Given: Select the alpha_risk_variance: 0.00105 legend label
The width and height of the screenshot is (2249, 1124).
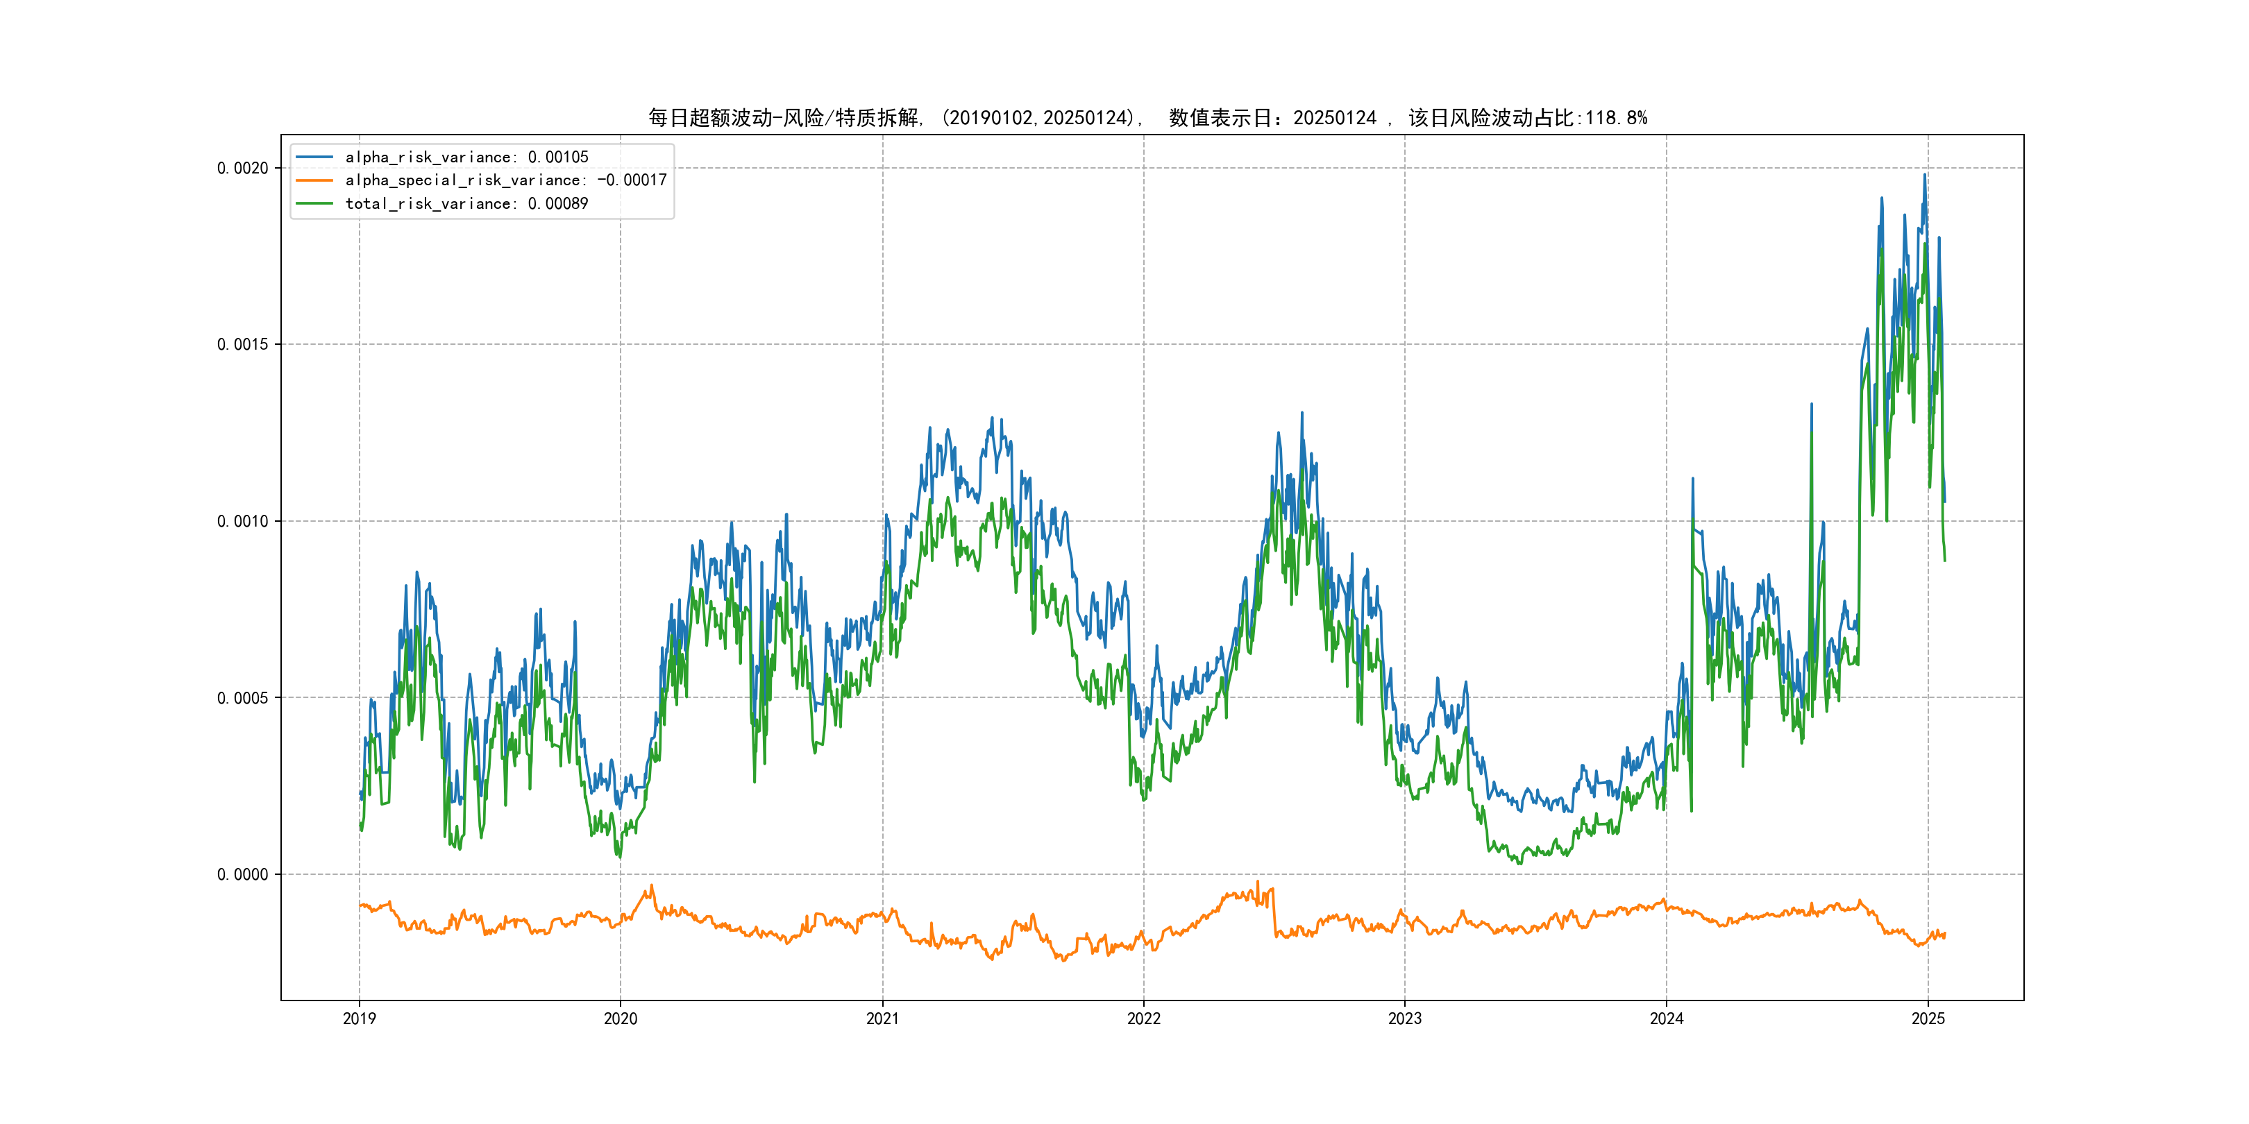Looking at the screenshot, I should [x=466, y=157].
